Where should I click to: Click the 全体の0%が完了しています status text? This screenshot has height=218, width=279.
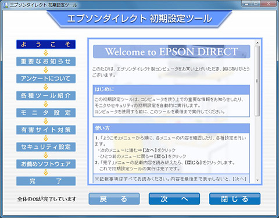click(46, 199)
